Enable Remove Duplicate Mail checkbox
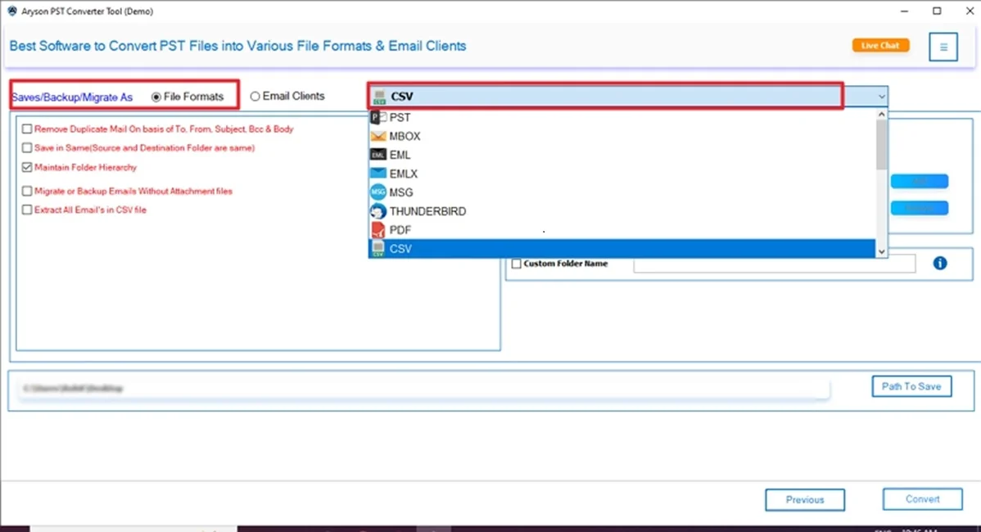Viewport: 981px width, 532px height. tap(27, 128)
